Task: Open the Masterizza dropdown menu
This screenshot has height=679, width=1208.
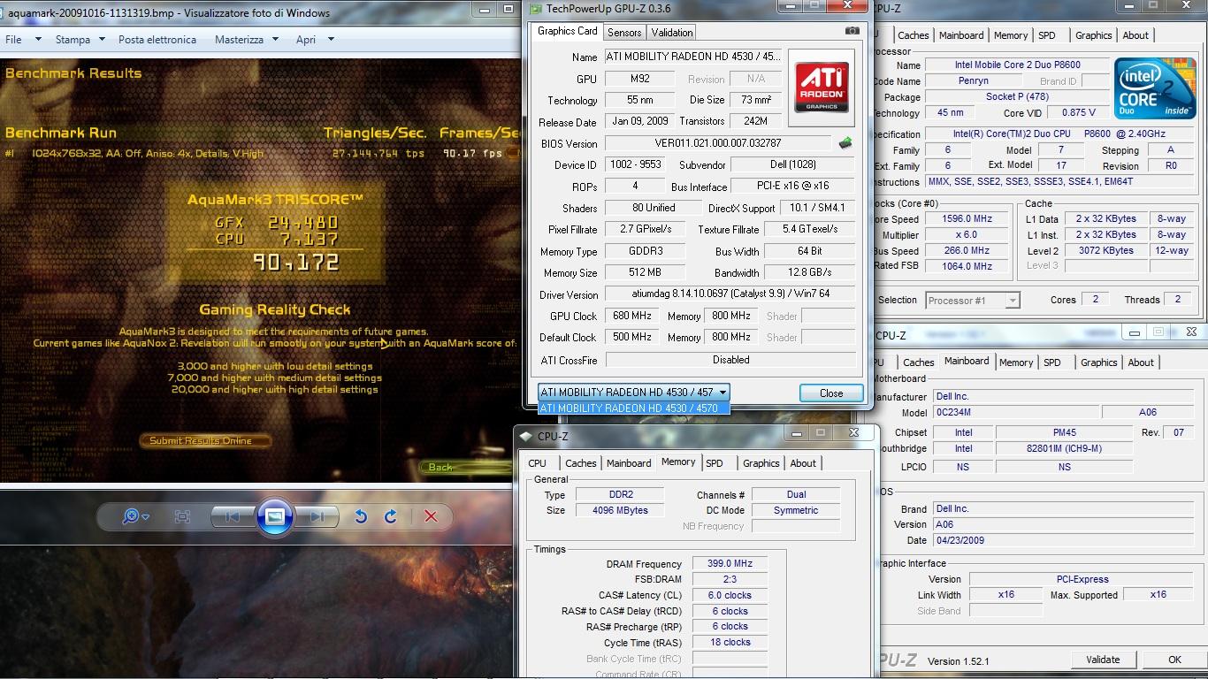Action: [x=247, y=40]
